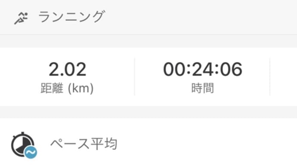Tap the running figure icon
This screenshot has height=167, width=297.
pos(21,18)
